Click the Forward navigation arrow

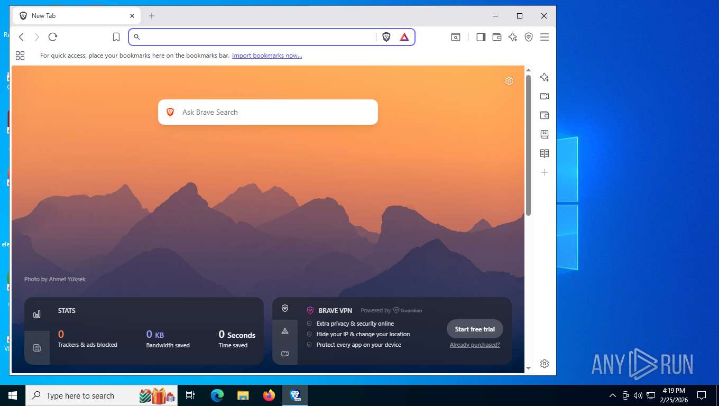point(36,37)
